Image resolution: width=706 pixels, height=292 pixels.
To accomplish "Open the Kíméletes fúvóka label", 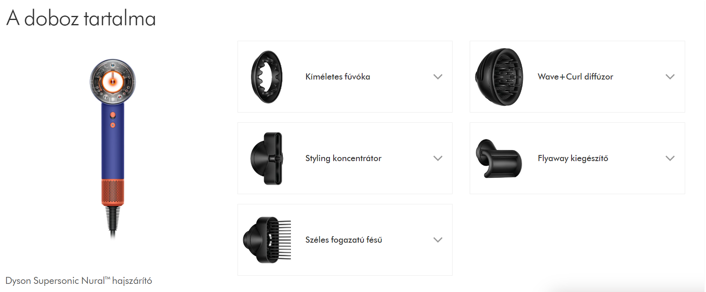I will click(x=338, y=77).
